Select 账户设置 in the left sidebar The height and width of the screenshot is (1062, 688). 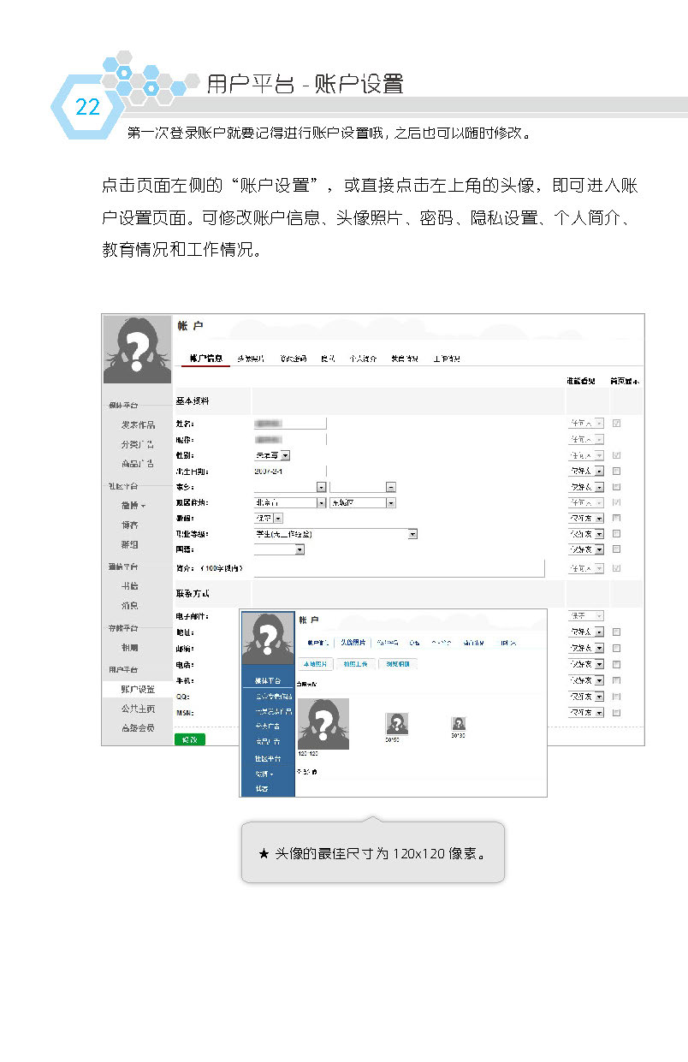pos(138,689)
